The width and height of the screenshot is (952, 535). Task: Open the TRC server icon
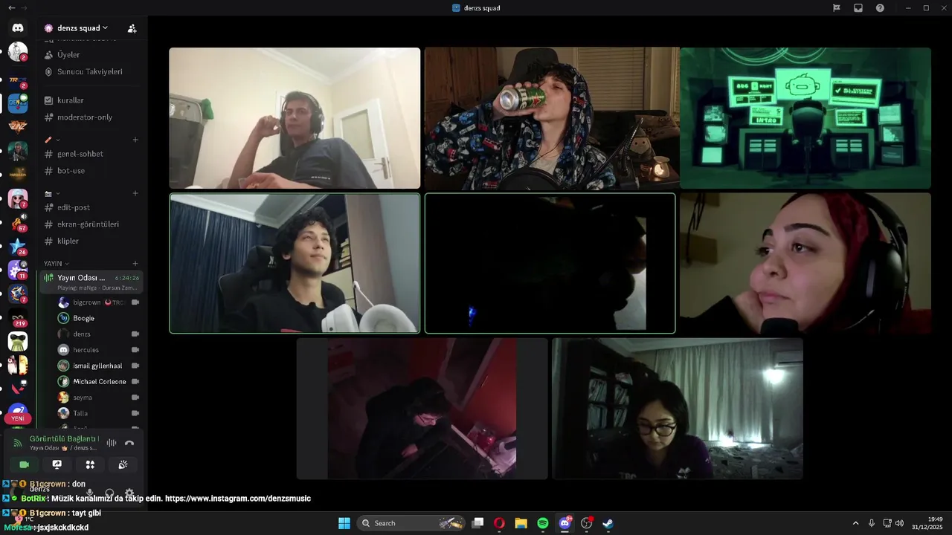click(x=18, y=80)
